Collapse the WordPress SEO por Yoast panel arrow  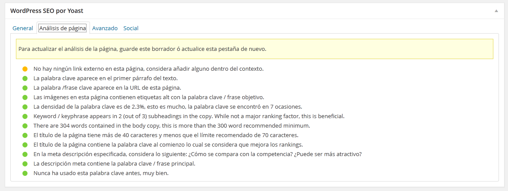496,11
